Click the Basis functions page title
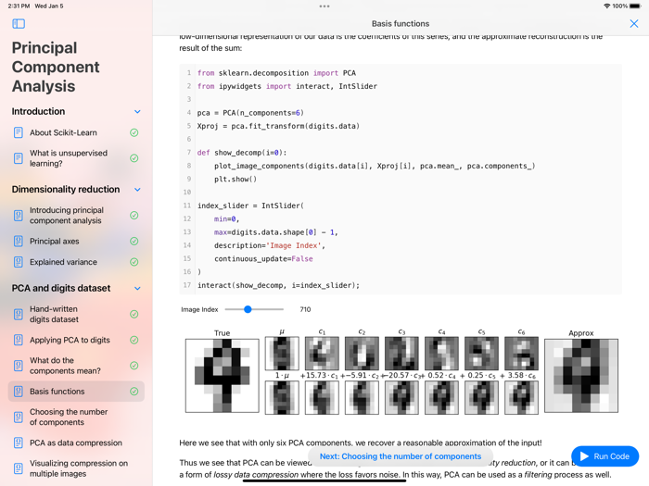Screen dimensions: 649x486 coord(401,23)
